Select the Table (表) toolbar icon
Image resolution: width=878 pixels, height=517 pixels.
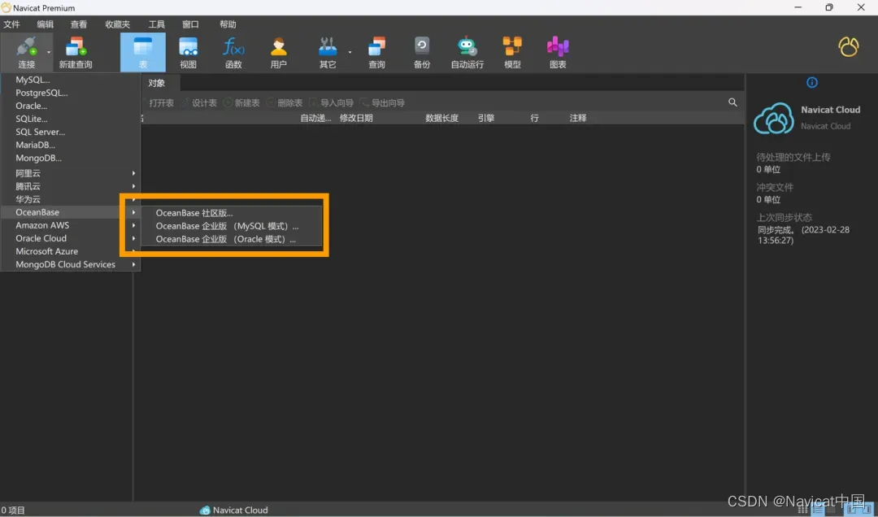pyautogui.click(x=143, y=47)
